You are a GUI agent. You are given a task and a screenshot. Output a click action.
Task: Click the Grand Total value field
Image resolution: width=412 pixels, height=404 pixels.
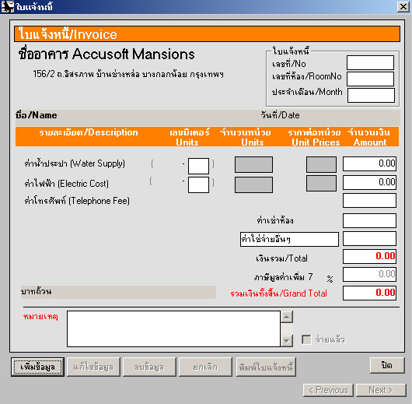pos(369,293)
